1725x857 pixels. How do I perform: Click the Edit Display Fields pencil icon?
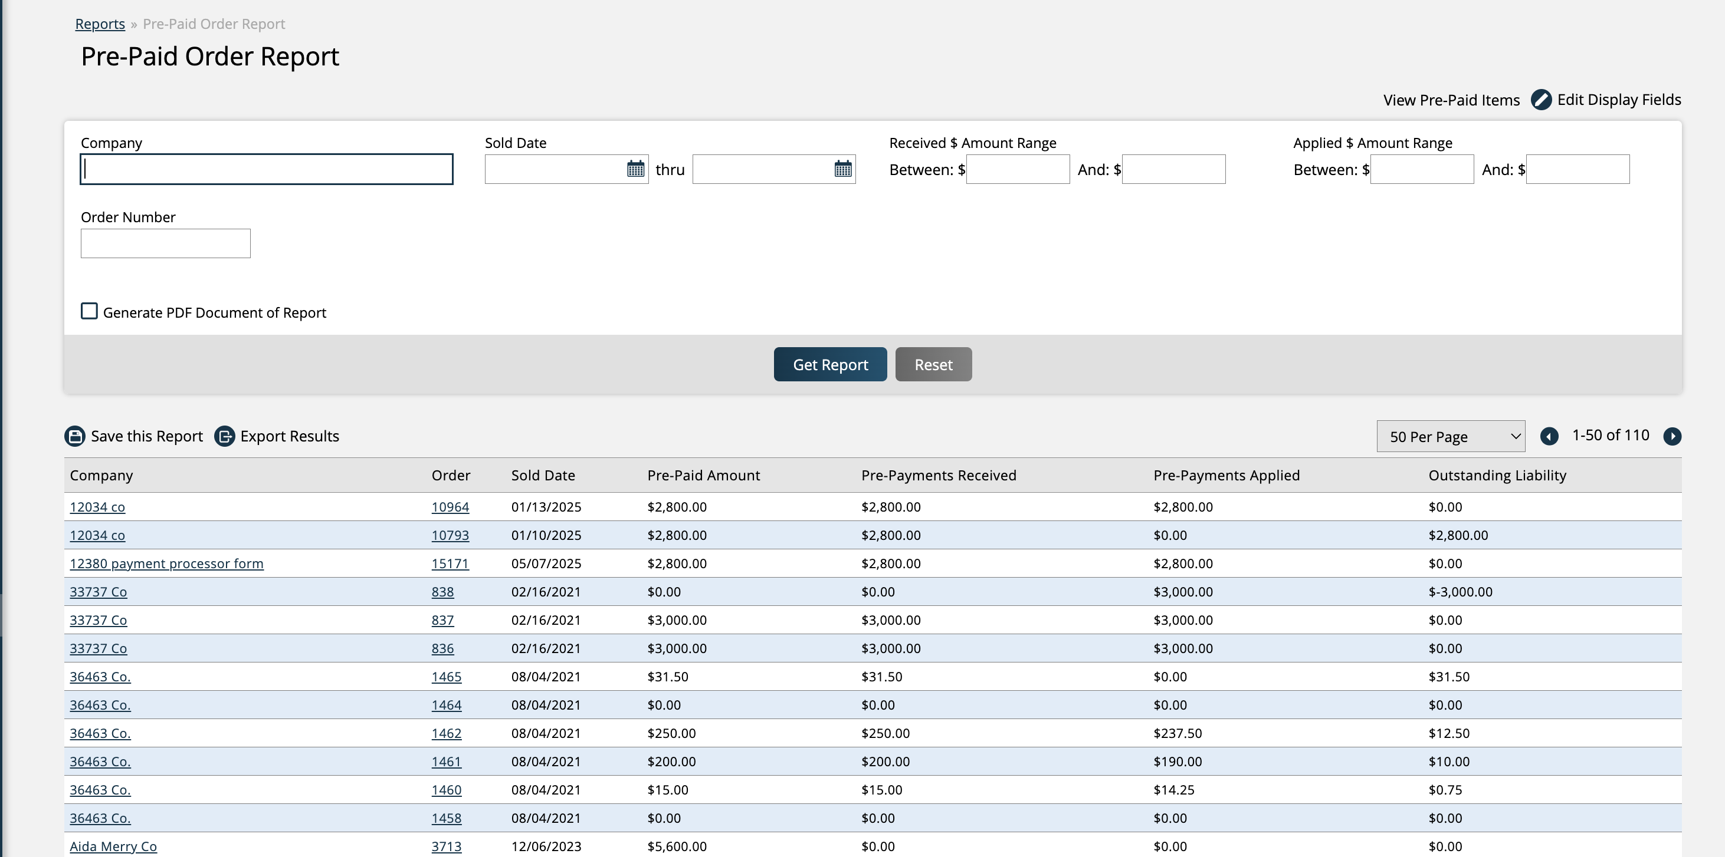coord(1540,100)
